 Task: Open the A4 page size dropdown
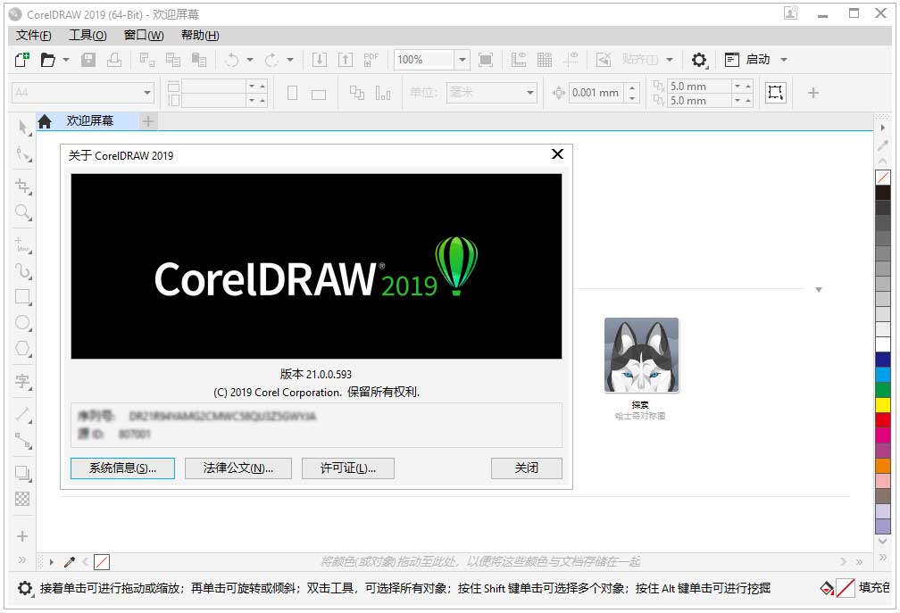[x=147, y=92]
